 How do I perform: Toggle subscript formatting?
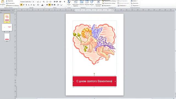click(29, 5)
